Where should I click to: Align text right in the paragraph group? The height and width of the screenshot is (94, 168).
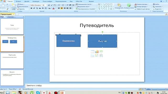click(65, 8)
